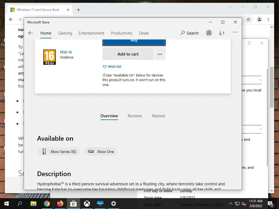Open the Chrome three-dot menu
This screenshot has height=209, width=279.
click(x=268, y=19)
